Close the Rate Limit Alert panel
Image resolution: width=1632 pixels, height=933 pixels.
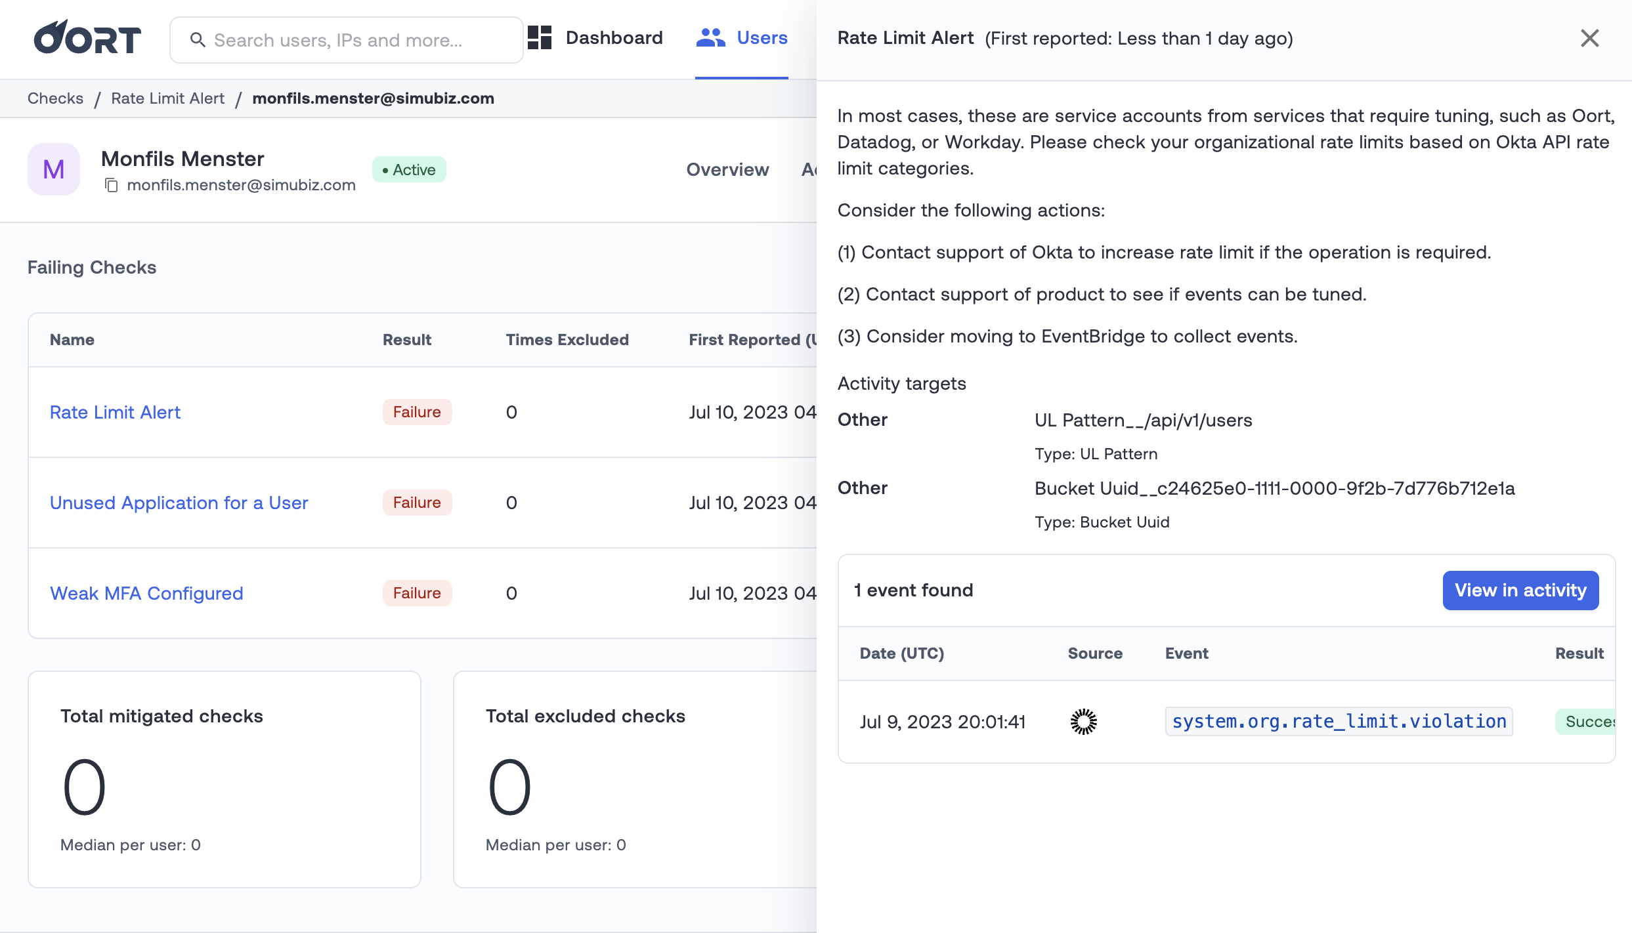[x=1589, y=38]
